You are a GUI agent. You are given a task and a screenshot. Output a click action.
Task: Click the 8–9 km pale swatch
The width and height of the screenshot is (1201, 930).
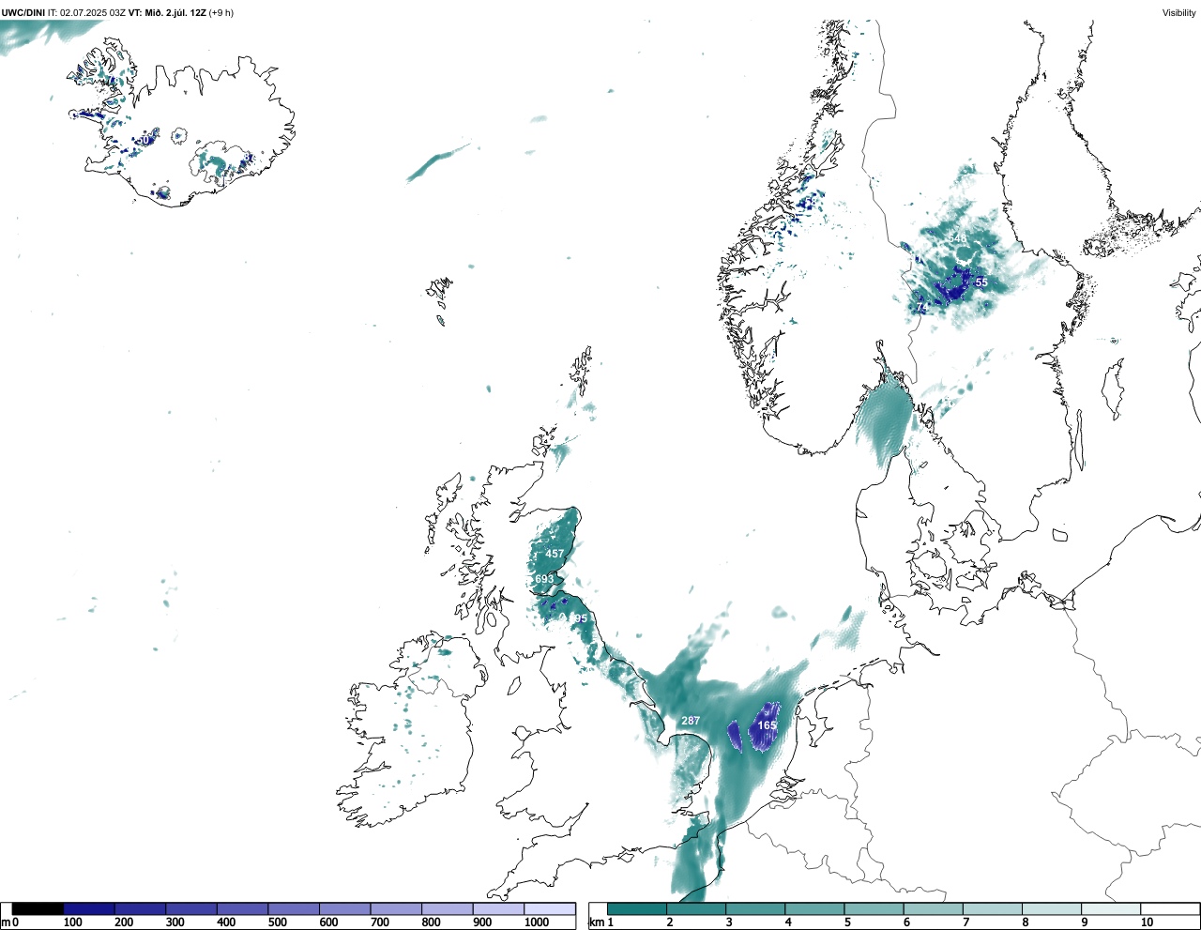(1051, 909)
